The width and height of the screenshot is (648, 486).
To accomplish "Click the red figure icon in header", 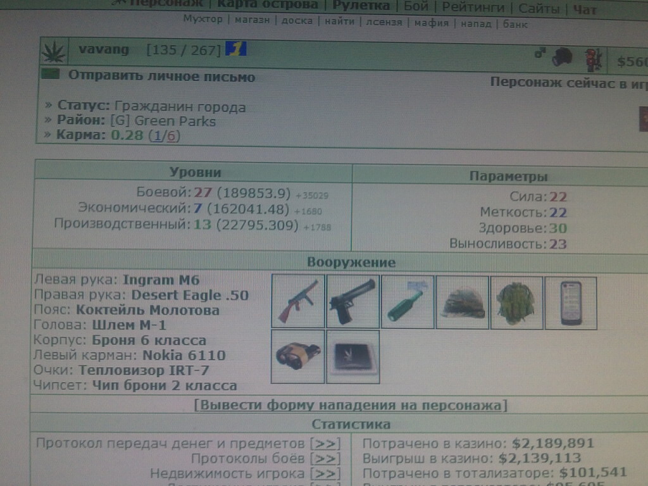I will point(593,59).
